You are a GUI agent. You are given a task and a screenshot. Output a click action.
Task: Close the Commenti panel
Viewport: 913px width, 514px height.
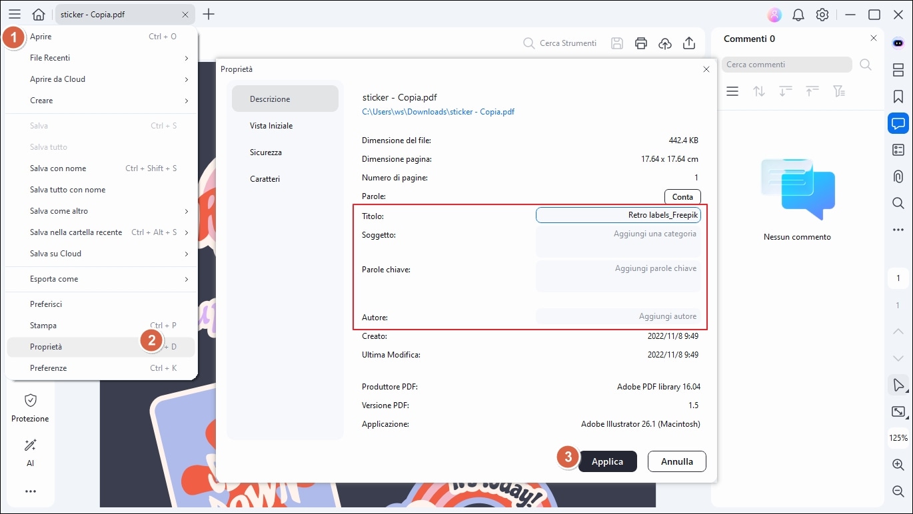pos(874,39)
